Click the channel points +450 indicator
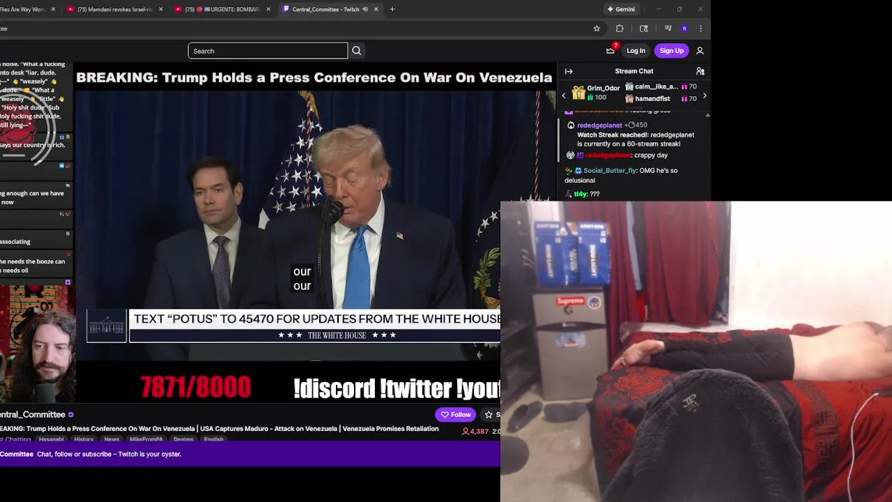 (x=636, y=125)
